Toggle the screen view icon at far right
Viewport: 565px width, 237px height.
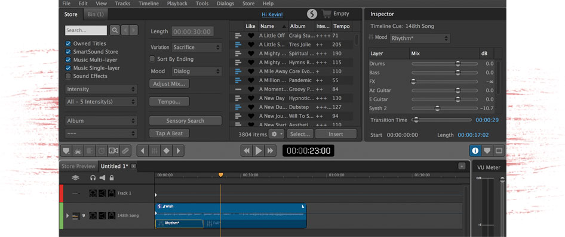point(499,151)
